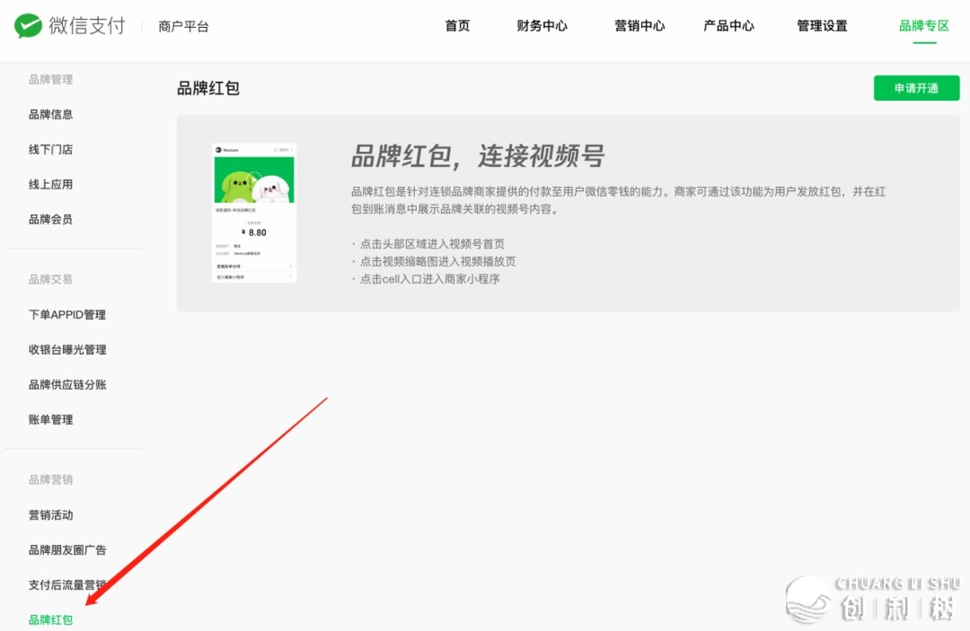Click the 品牌红包 page title
This screenshot has height=631, width=970.
208,88
